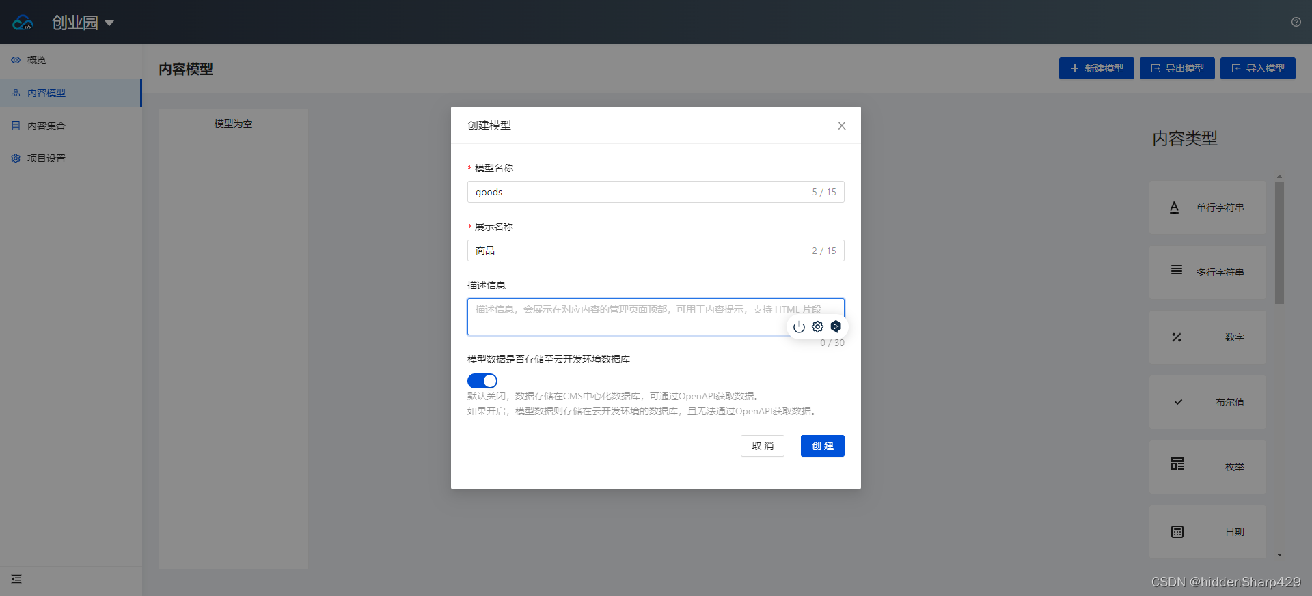Click the 内容模型 page title
This screenshot has height=596, width=1312.
click(x=186, y=69)
